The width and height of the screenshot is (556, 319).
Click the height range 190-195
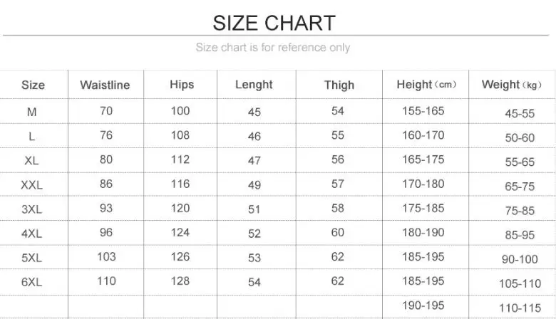click(423, 305)
